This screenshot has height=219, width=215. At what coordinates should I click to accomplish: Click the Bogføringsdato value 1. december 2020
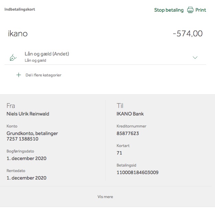[x=26, y=158]
